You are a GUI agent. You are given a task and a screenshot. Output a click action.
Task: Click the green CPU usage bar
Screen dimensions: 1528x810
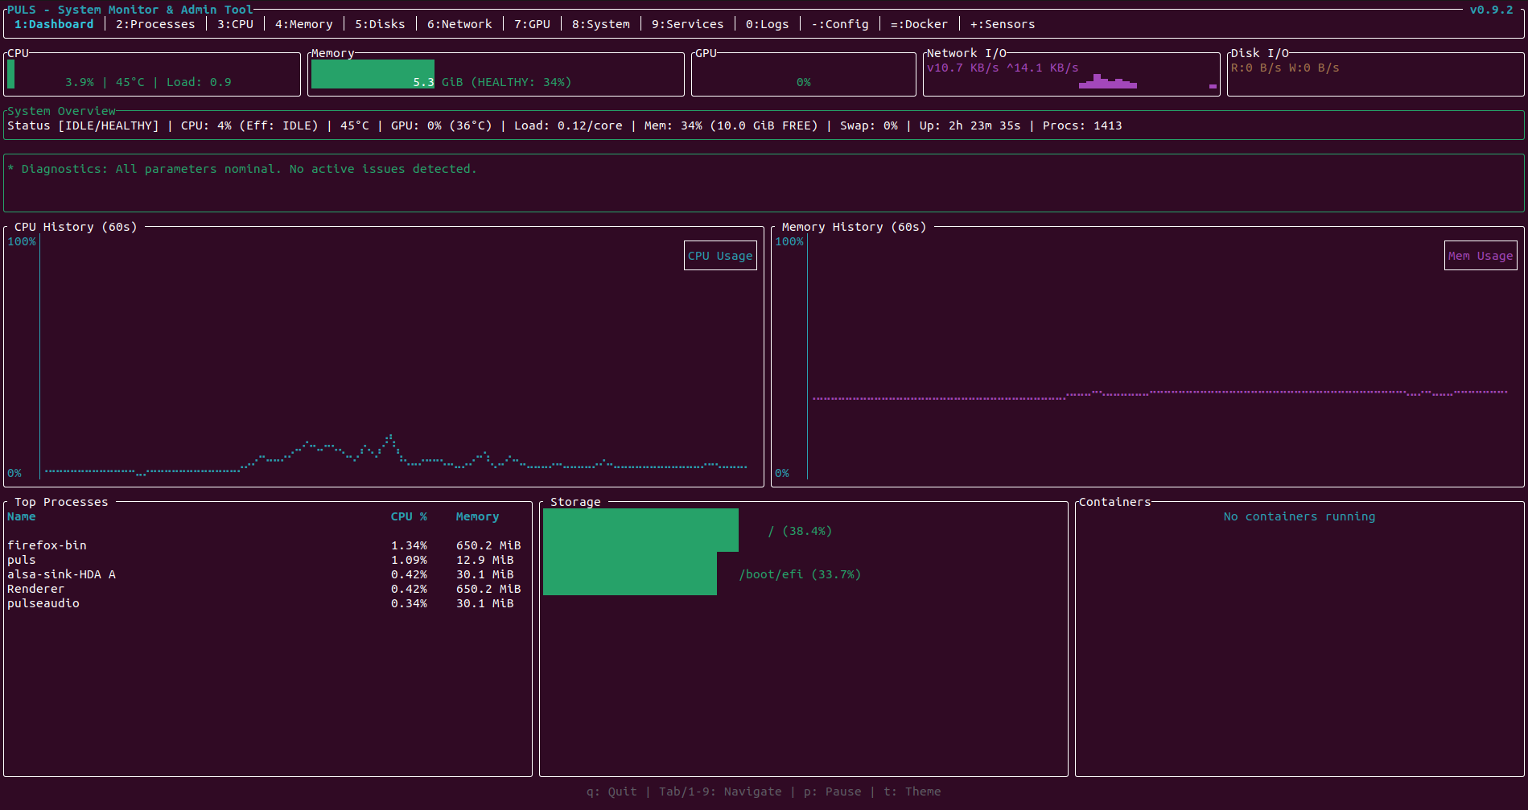tap(10, 74)
